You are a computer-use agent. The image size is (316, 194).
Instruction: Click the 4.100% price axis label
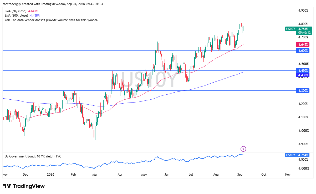click(x=303, y=117)
